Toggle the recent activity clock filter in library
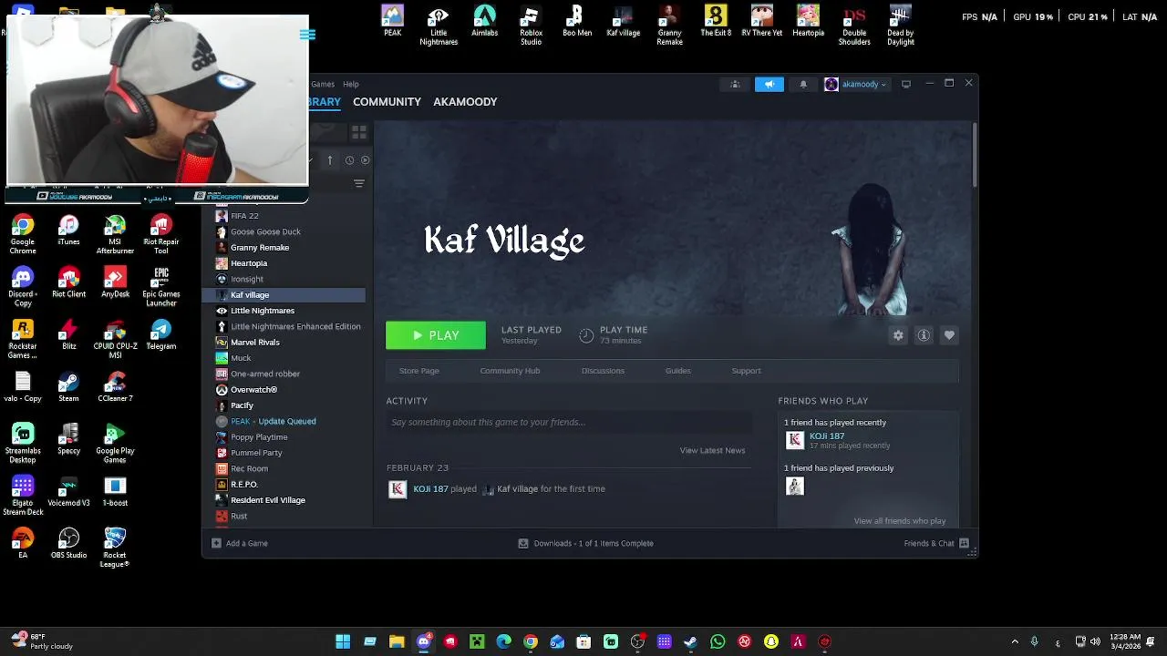 (349, 160)
